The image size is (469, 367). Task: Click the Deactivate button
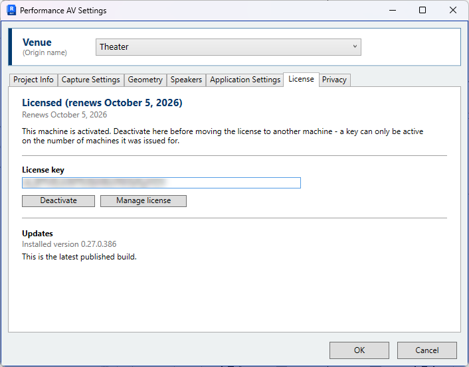click(x=58, y=201)
